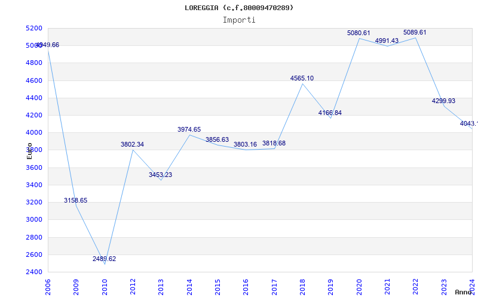
Task: Click the y-axis tick 4200
Action: point(34,115)
